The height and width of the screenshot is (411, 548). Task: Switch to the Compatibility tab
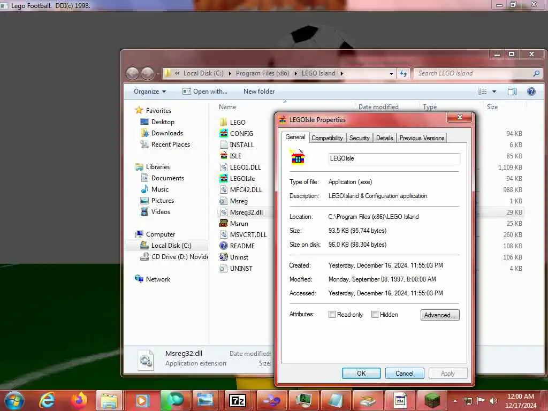[327, 138]
